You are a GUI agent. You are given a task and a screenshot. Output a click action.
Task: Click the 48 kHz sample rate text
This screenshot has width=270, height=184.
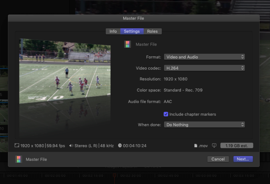(107, 146)
